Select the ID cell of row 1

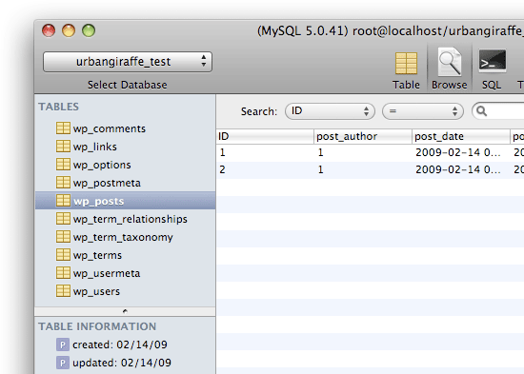click(x=265, y=152)
